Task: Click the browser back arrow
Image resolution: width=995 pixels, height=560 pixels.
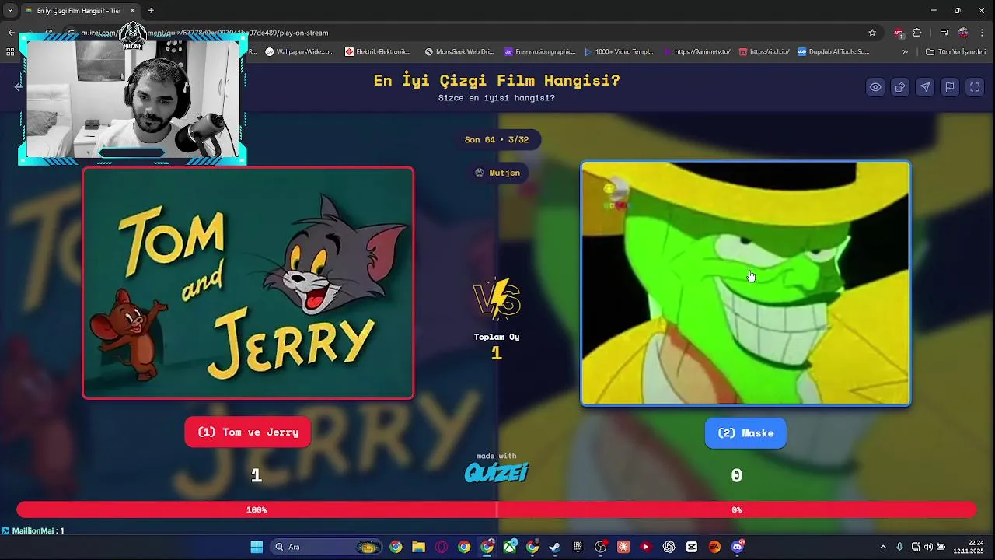Action: click(11, 33)
